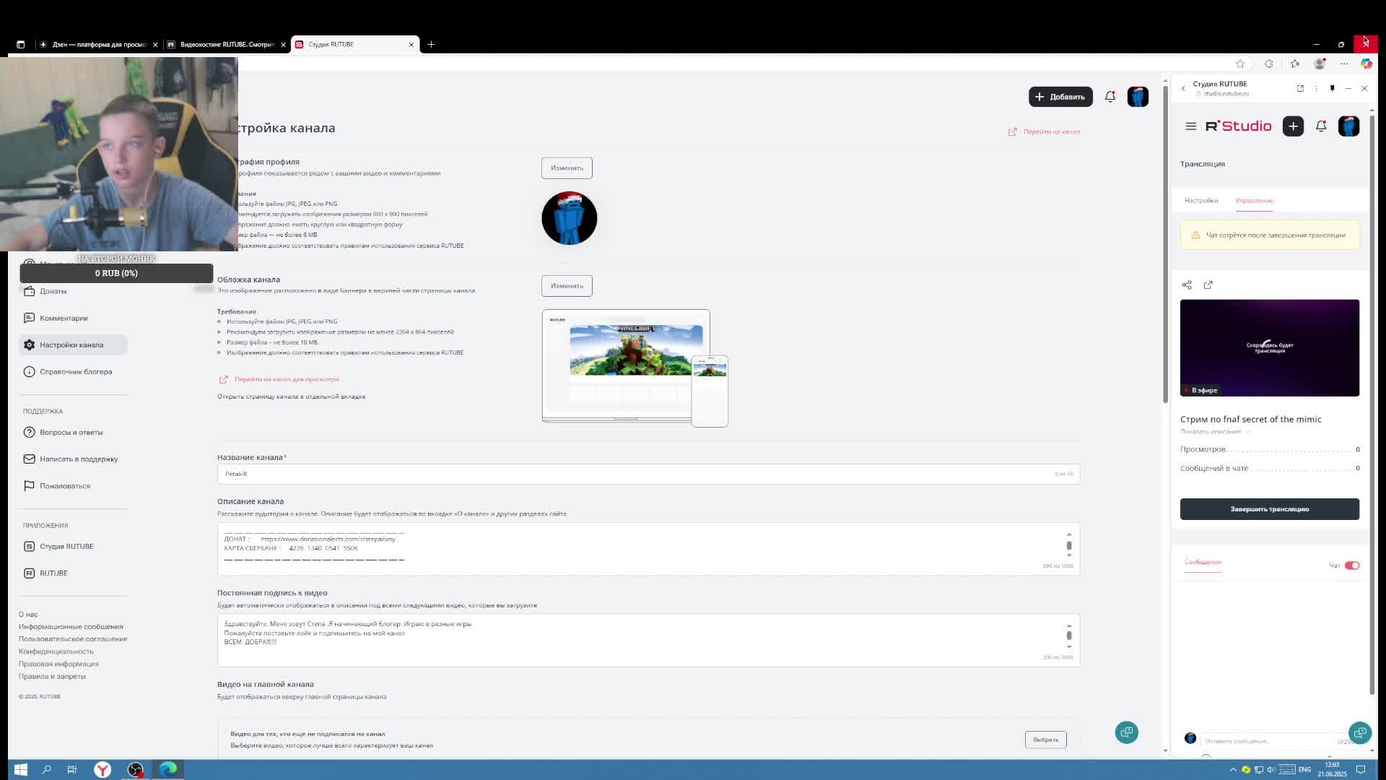Open the hamburger menu in the R Studio side panel
Image resolution: width=1386 pixels, height=780 pixels.
(x=1190, y=126)
